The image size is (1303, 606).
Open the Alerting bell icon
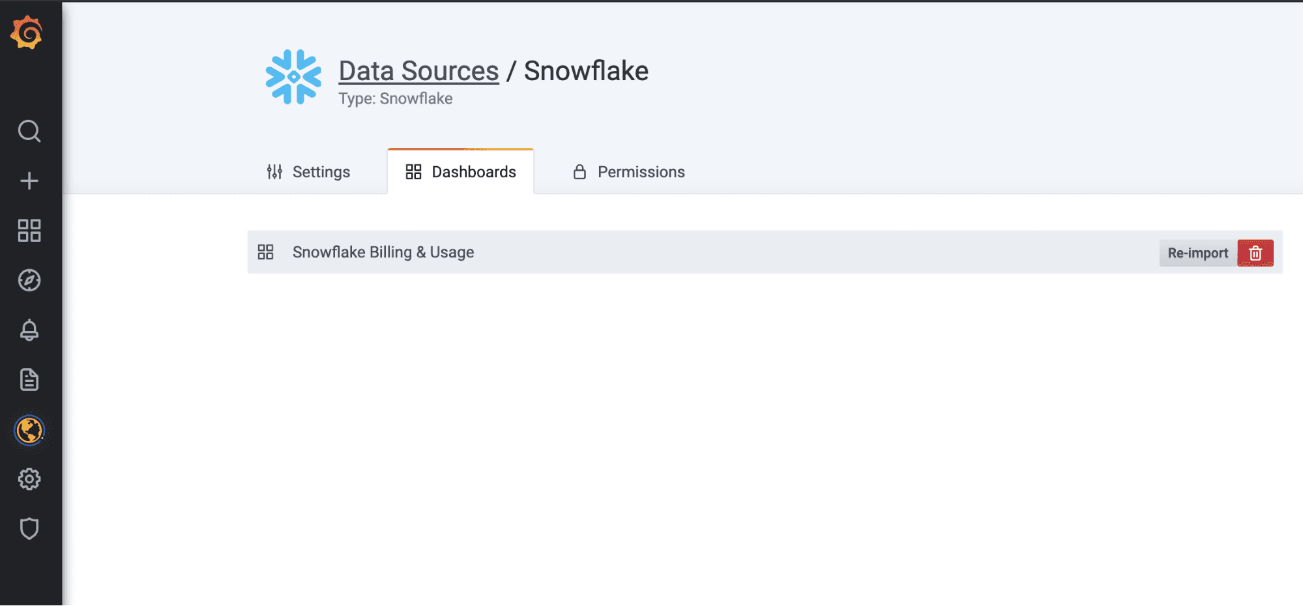click(29, 330)
